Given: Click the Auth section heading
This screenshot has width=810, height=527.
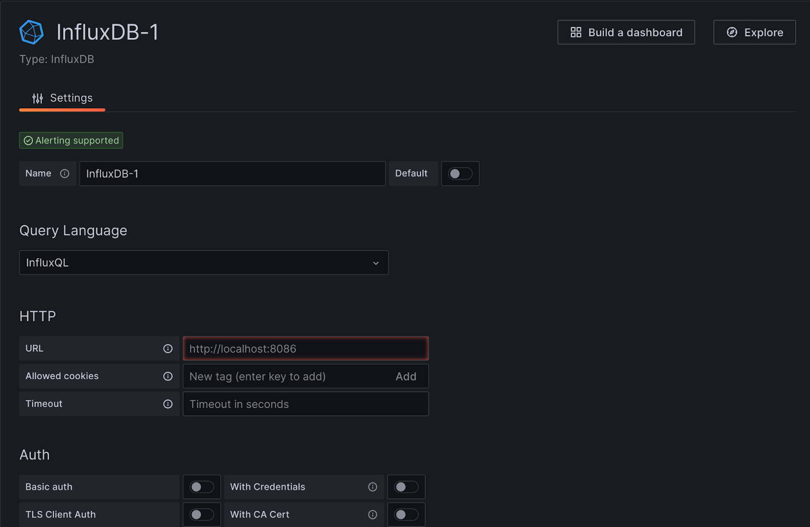Looking at the screenshot, I should 34,455.
